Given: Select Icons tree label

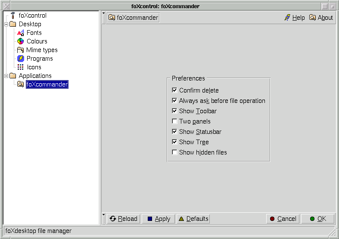Looking at the screenshot, I should (34, 67).
